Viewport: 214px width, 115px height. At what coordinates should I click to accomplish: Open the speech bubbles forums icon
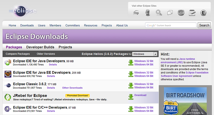pyautogui.click(x=170, y=13)
